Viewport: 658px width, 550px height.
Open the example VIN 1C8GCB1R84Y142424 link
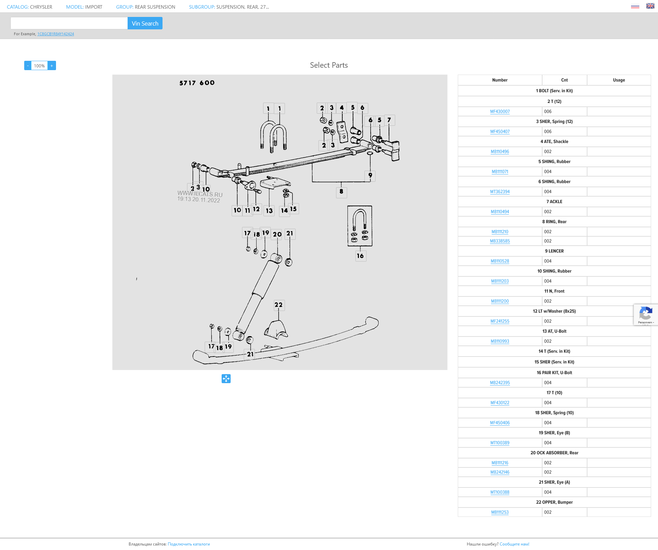point(56,34)
